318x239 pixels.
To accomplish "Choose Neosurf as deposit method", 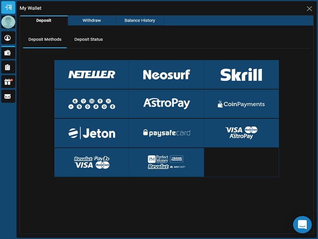I will (x=166, y=74).
